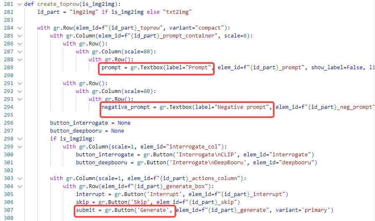This screenshot has height=221, width=375.
Task: Place cursor on the prompt Textbox assignment
Action: (157, 68)
